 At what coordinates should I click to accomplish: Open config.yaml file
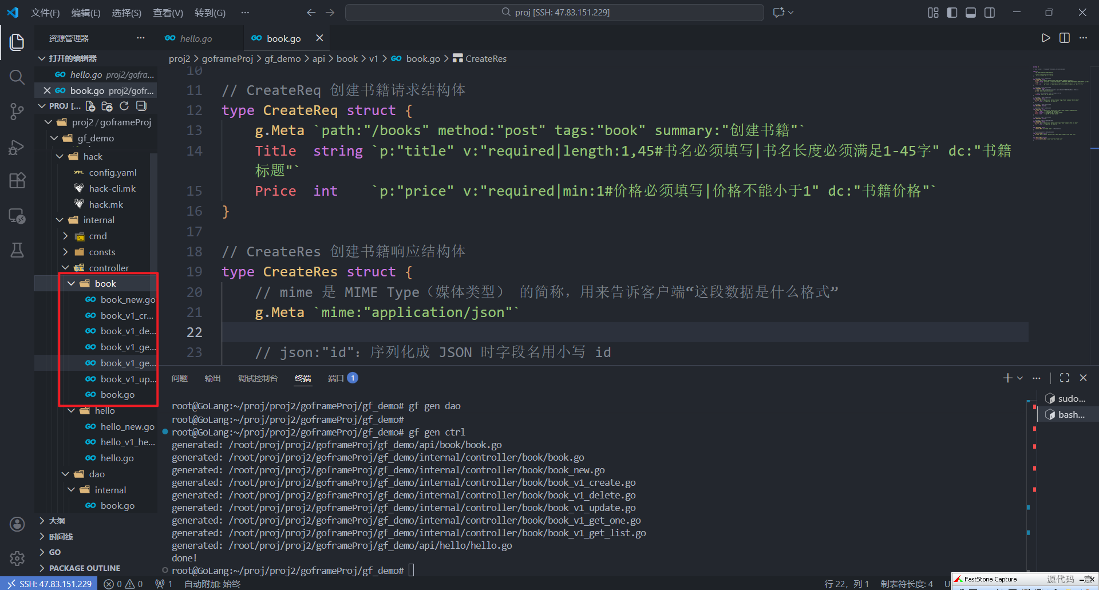coord(113,172)
